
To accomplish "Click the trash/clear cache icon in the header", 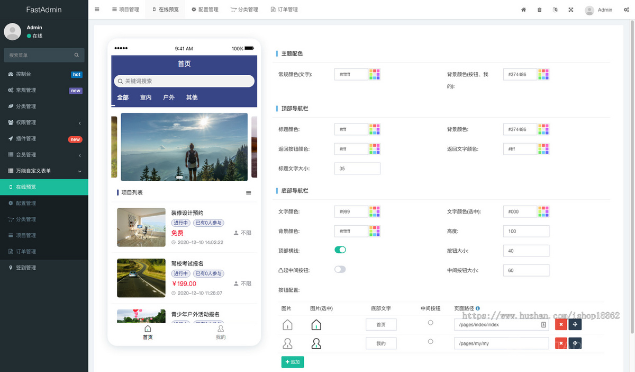I will click(539, 10).
